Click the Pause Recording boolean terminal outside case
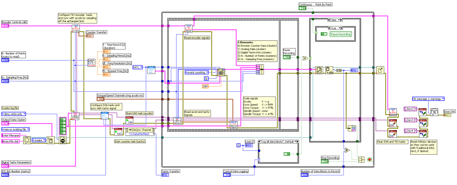 coord(287,57)
